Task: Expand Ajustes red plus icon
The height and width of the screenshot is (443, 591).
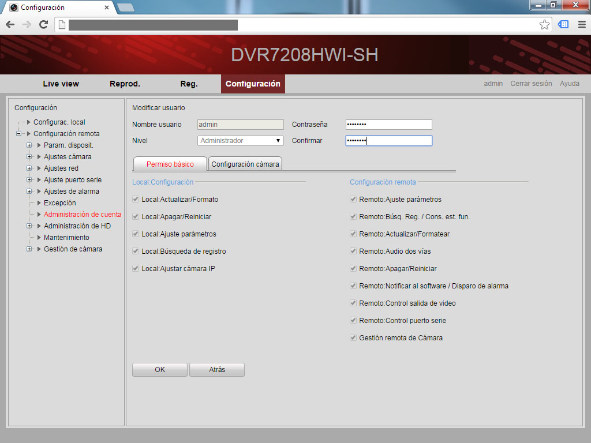Action: 29,168
